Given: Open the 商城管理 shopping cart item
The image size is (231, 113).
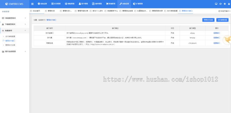Looking at the screenshot, I should coord(111,4).
